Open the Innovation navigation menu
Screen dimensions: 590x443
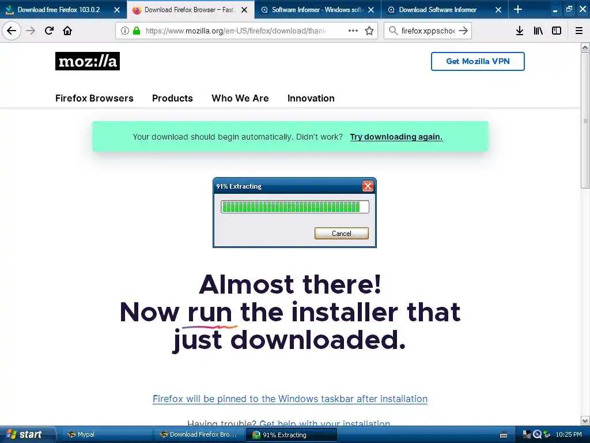311,98
